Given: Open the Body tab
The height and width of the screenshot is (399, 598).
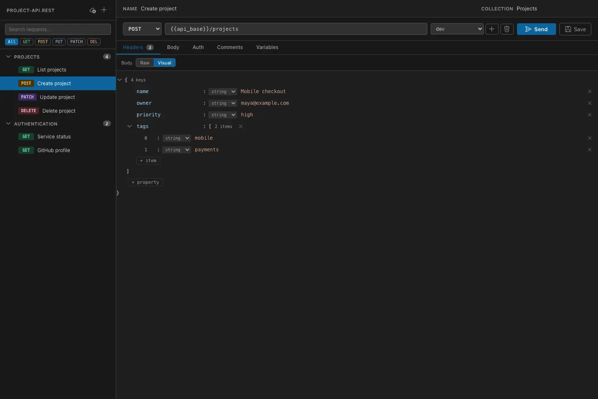Looking at the screenshot, I should tap(173, 47).
